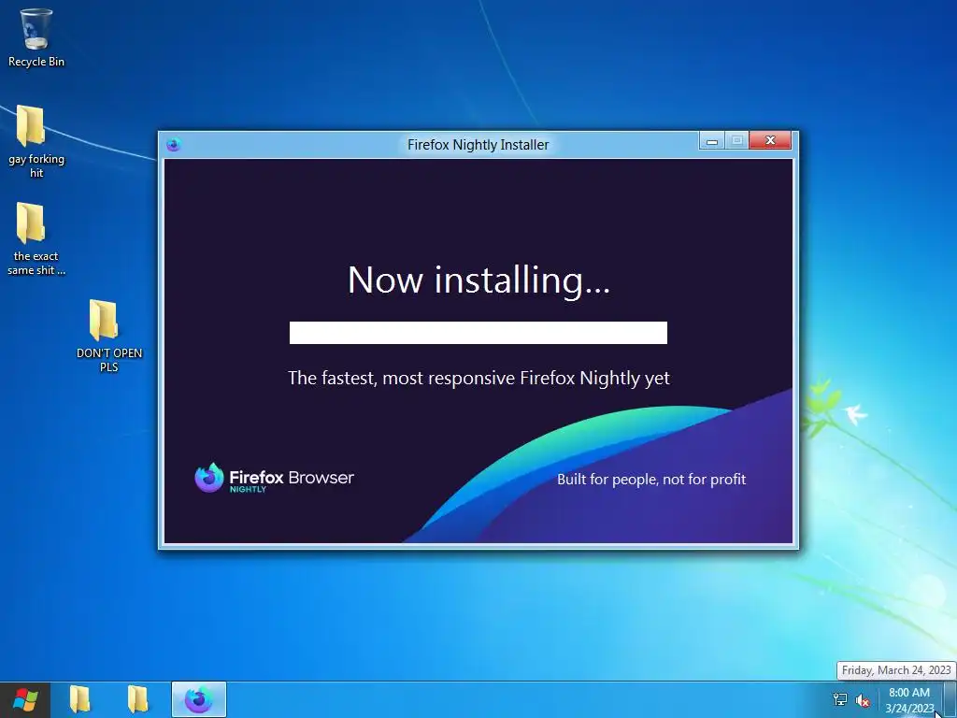Image resolution: width=957 pixels, height=718 pixels.
Task: Select the 'gay forking hit' folder
Action: point(36,142)
